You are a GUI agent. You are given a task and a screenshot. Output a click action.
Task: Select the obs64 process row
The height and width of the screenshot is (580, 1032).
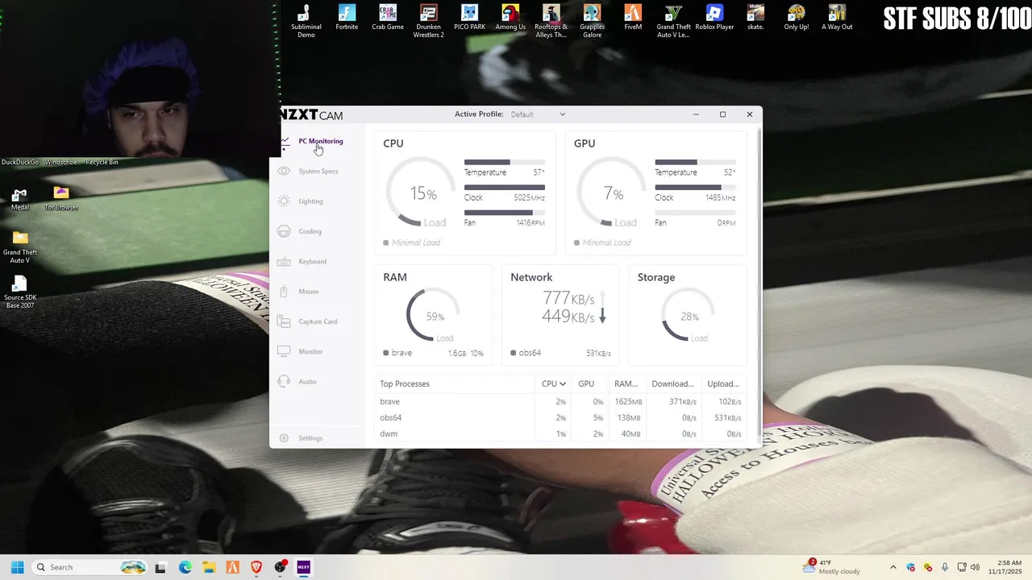(560, 417)
